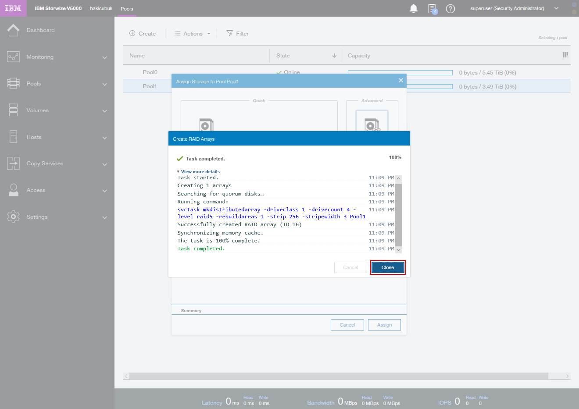Select the Quick drive assignment icon
579x409 pixels.
(206, 124)
